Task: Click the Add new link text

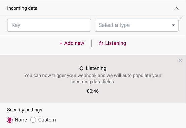Action: pyautogui.click(x=74, y=43)
